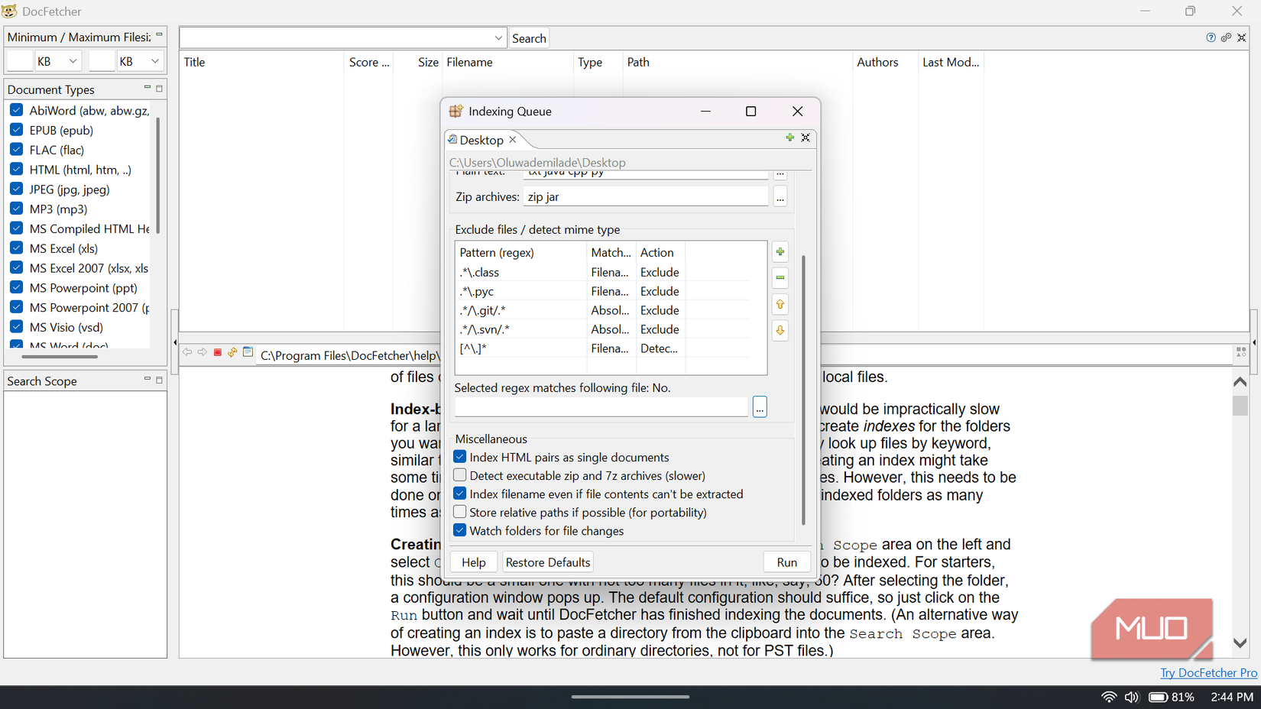The width and height of the screenshot is (1261, 709).
Task: Open Help in the Indexing Queue dialog
Action: pos(473,562)
